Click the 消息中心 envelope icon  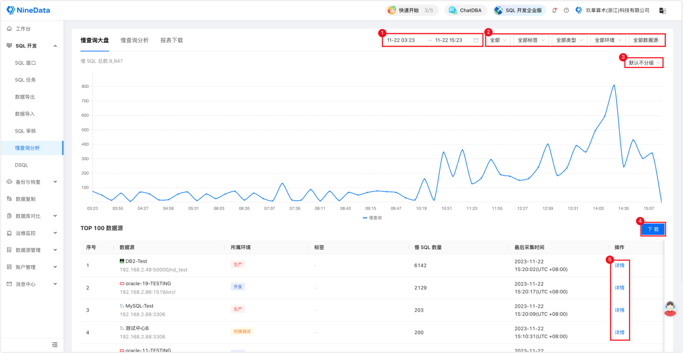point(9,284)
